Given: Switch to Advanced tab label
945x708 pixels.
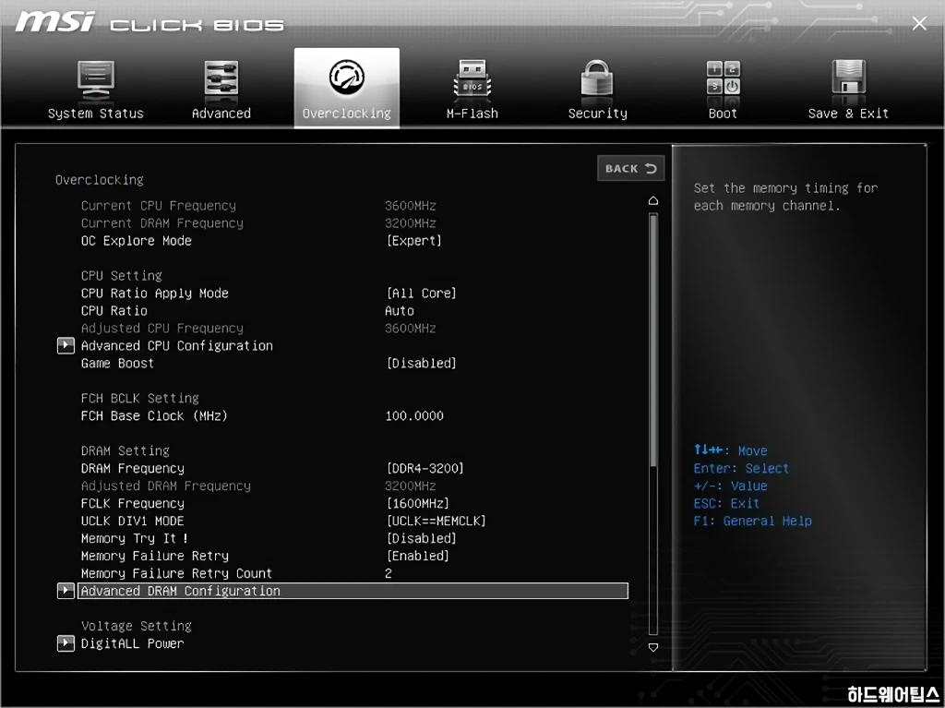Looking at the screenshot, I should point(221,114).
